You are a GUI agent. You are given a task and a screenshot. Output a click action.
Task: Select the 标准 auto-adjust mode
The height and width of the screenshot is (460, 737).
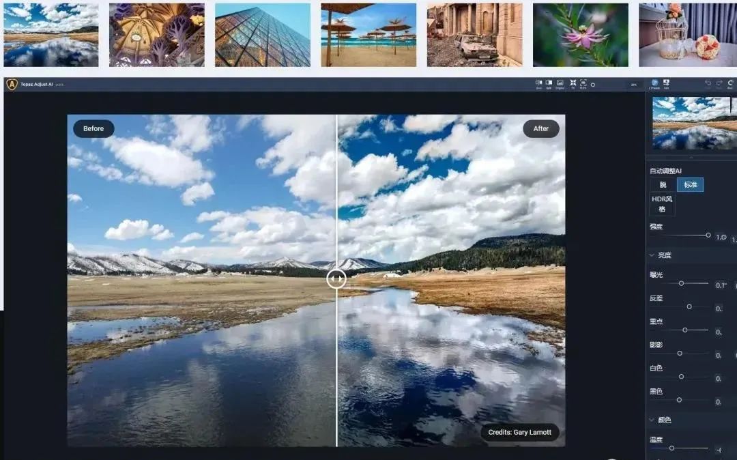690,185
